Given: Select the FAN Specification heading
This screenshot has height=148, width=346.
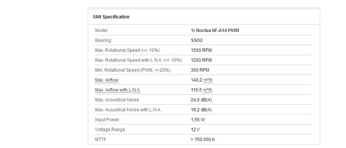Looking at the screenshot, I should [111, 17].
